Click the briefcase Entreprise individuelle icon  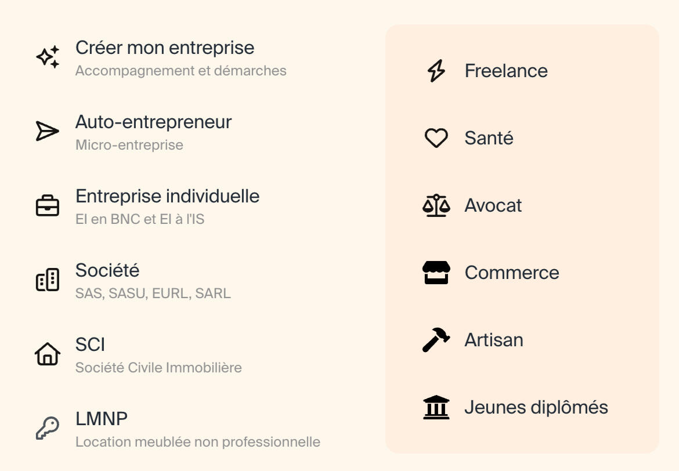48,206
